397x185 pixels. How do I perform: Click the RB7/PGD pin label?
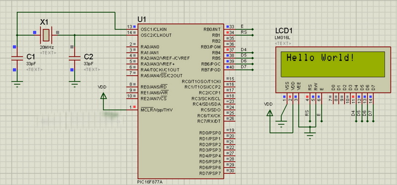tap(211, 70)
